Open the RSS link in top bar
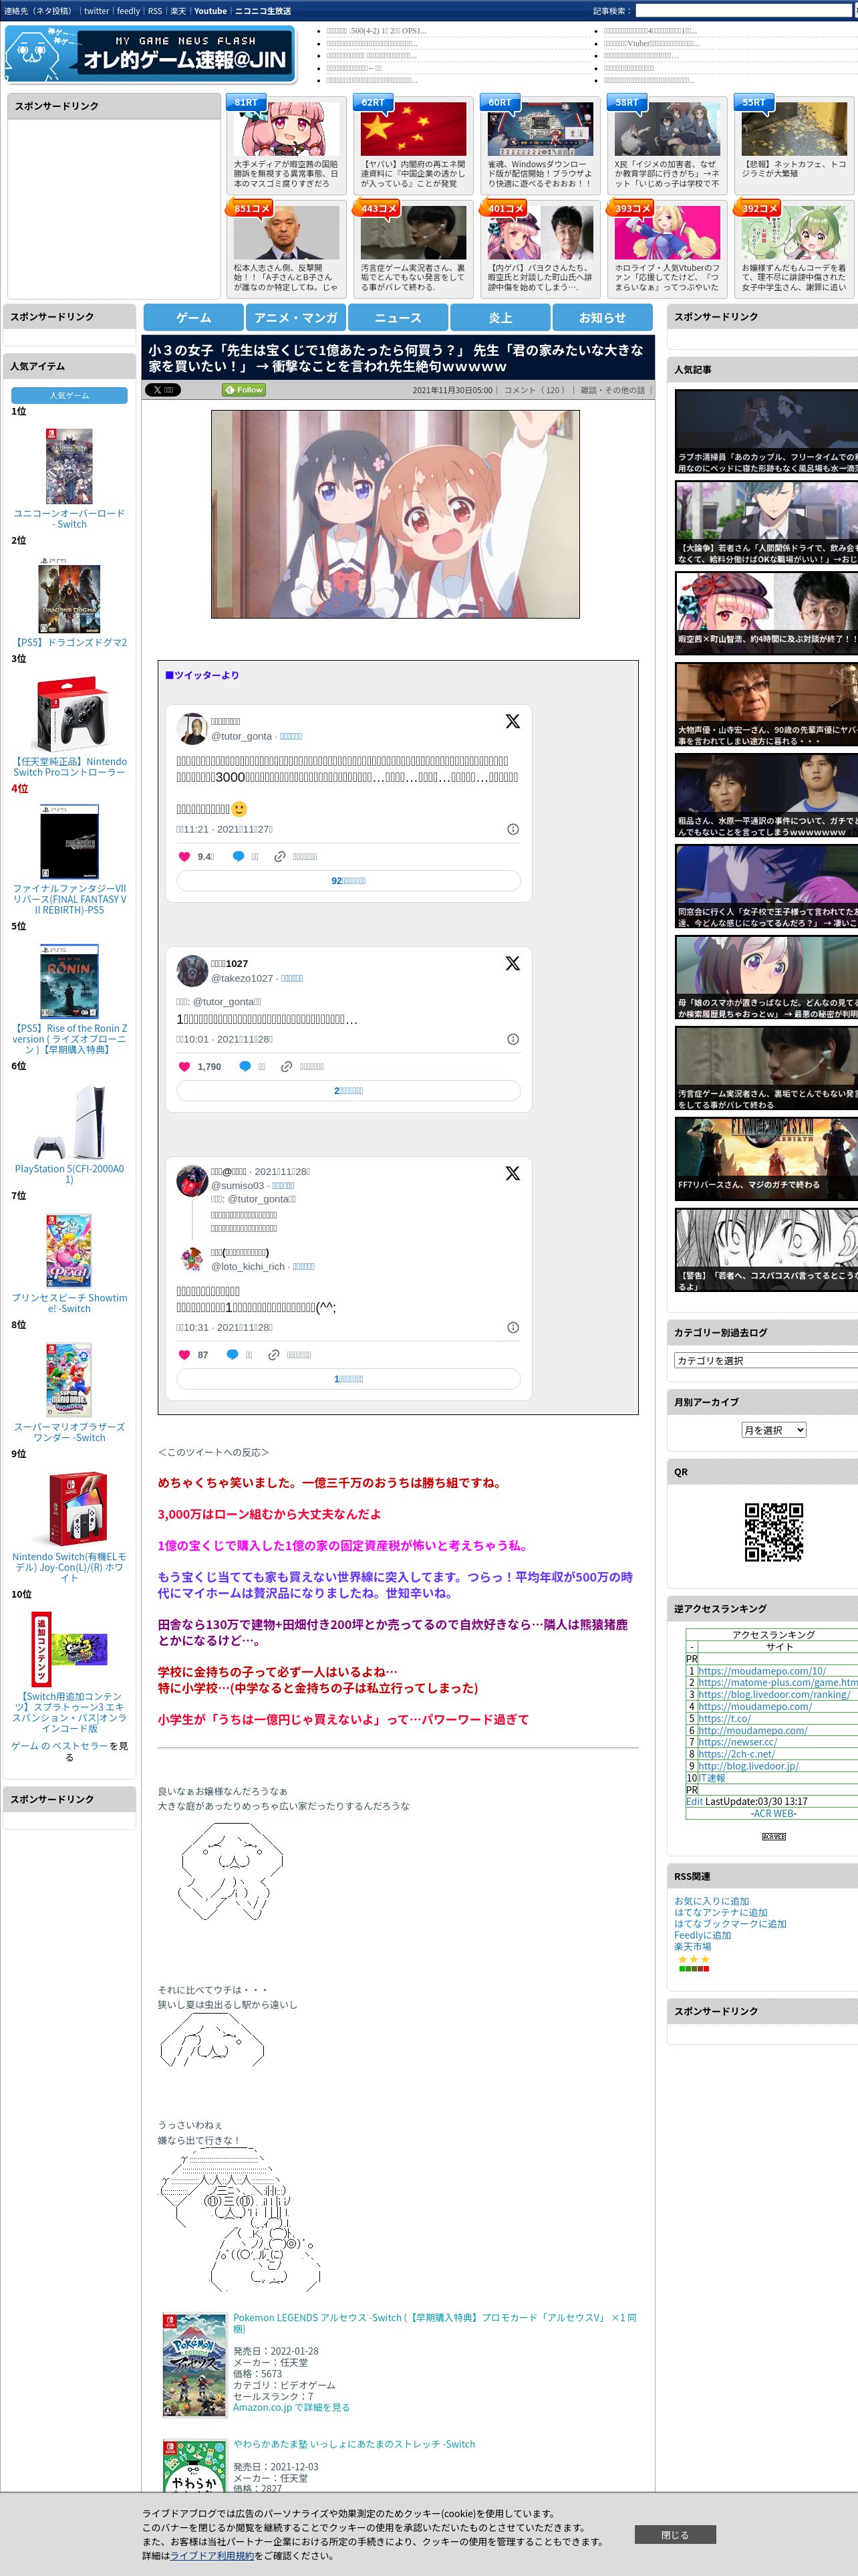Image resolution: width=858 pixels, height=2576 pixels. (155, 11)
